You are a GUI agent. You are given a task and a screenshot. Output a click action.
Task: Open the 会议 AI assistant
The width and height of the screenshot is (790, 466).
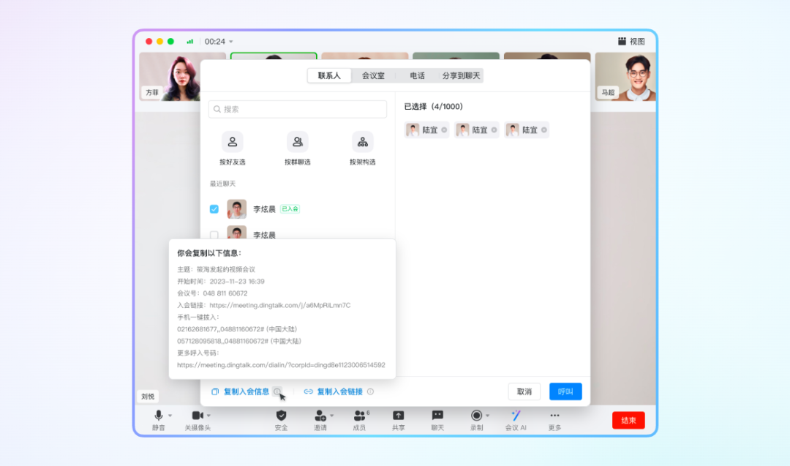click(x=516, y=416)
